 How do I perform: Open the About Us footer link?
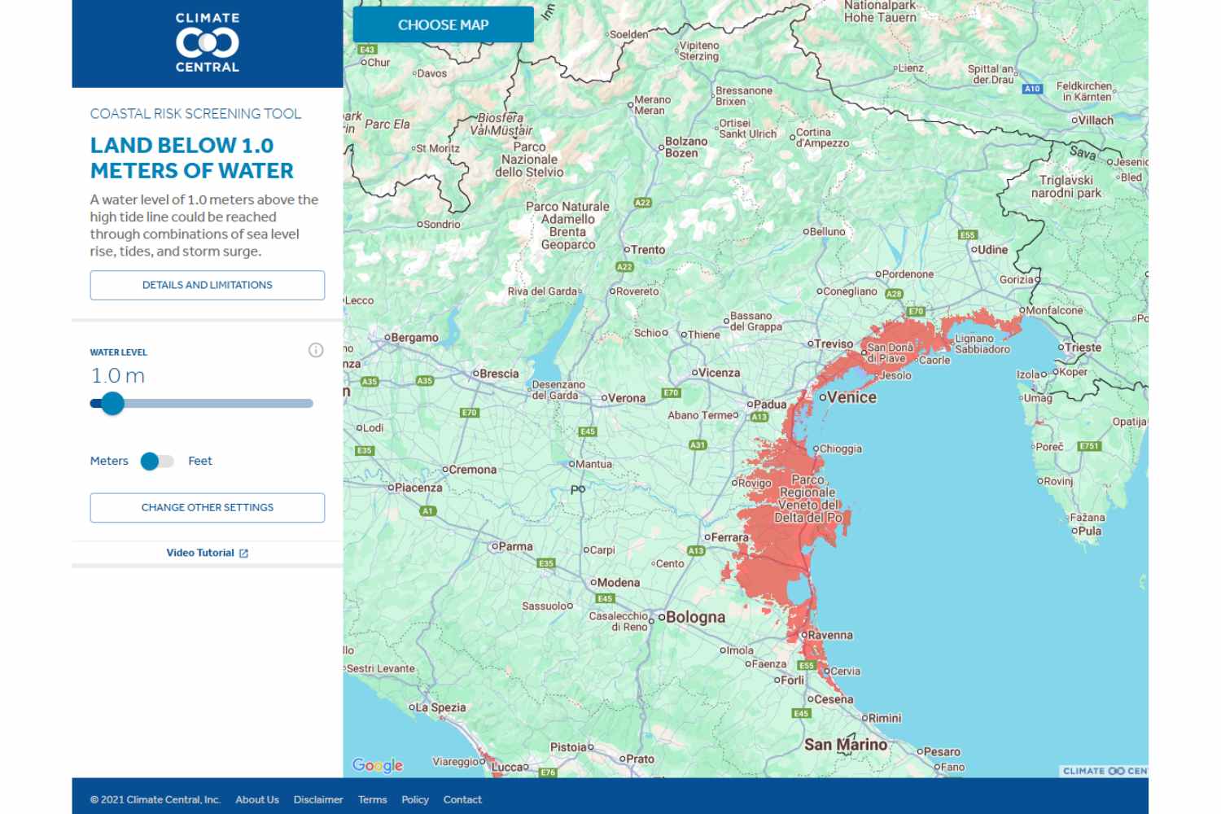pos(256,799)
